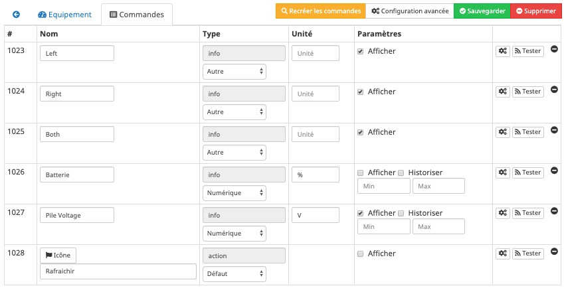The image size is (564, 288).
Task: Open the Défaut dropdown for Rafraichir
Action: 234,273
